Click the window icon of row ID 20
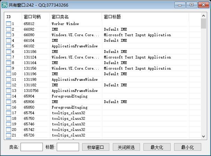The height and width of the screenshot is (156, 211). coord(9,130)
